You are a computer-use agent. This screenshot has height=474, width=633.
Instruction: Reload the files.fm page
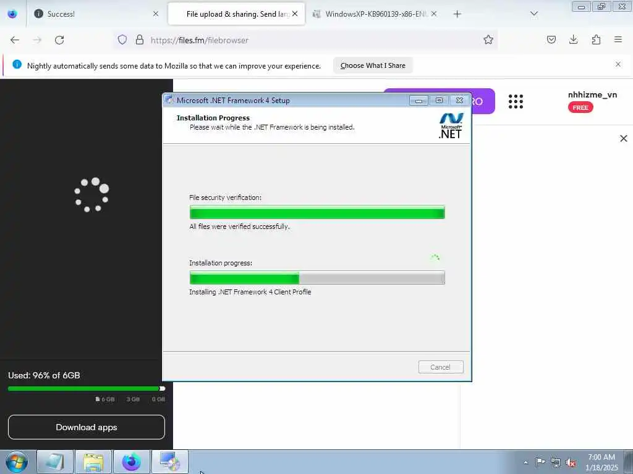(x=59, y=40)
